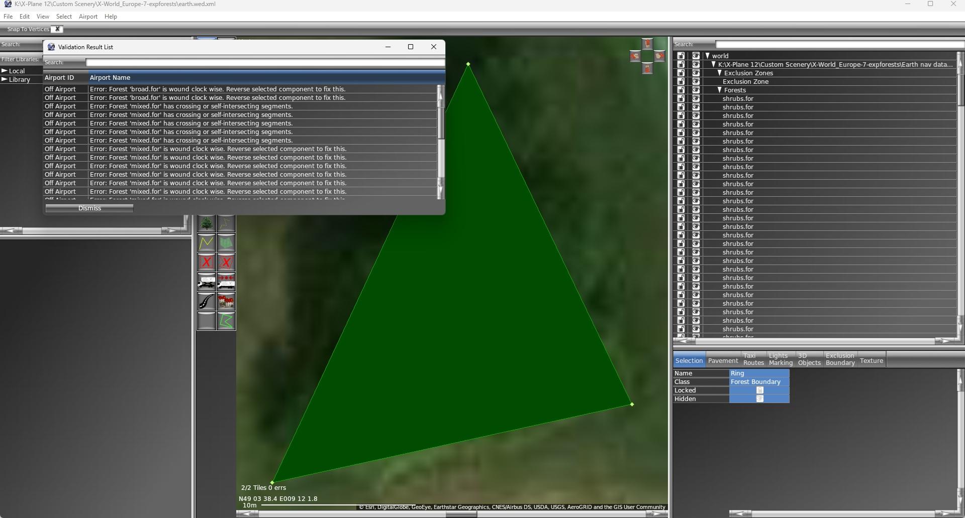Click the validation list Search field

pos(265,63)
